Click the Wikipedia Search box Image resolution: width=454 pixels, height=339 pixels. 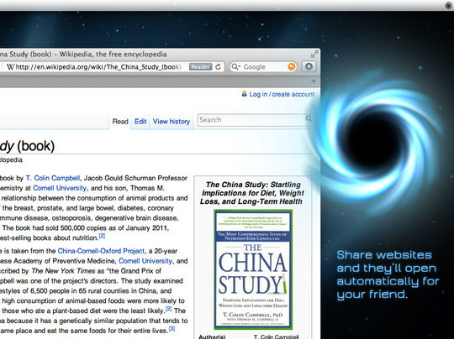pyautogui.click(x=255, y=120)
